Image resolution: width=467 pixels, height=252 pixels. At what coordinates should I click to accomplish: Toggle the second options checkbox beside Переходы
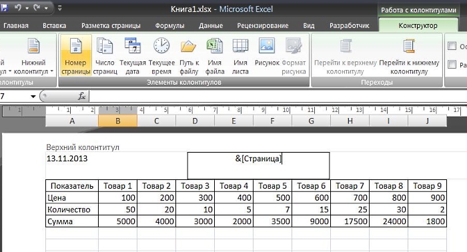pos(452,64)
